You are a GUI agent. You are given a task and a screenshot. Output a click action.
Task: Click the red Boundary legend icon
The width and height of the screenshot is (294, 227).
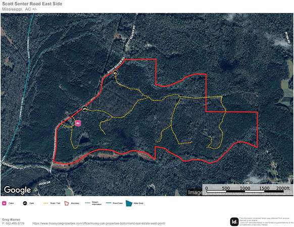(x=66, y=203)
